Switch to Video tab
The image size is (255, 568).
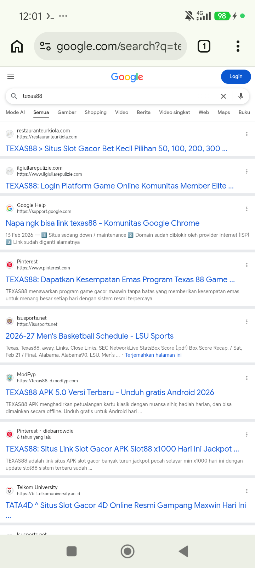(x=121, y=112)
